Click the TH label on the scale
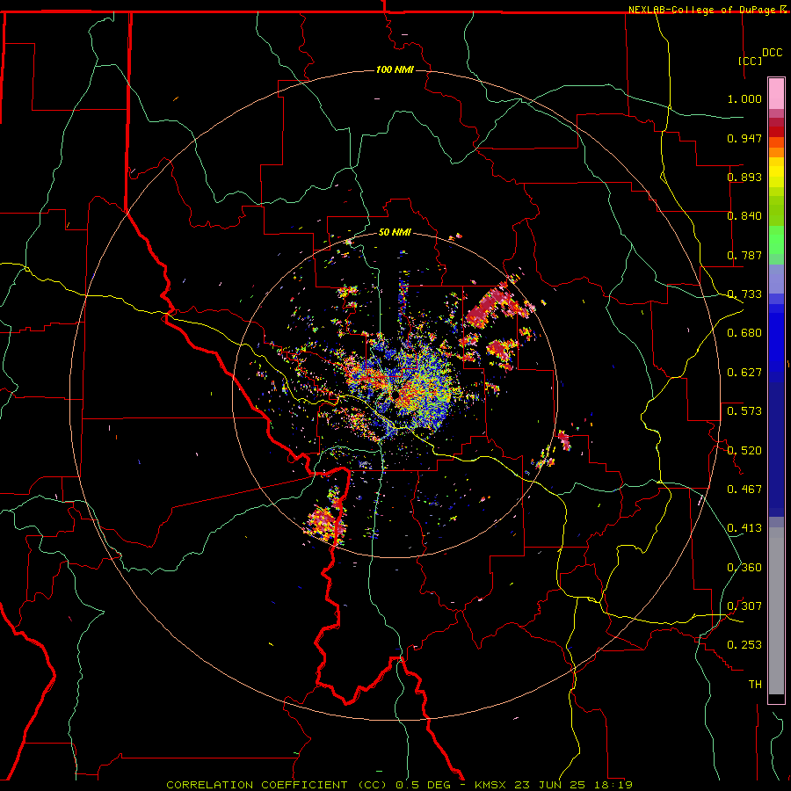 (x=755, y=685)
